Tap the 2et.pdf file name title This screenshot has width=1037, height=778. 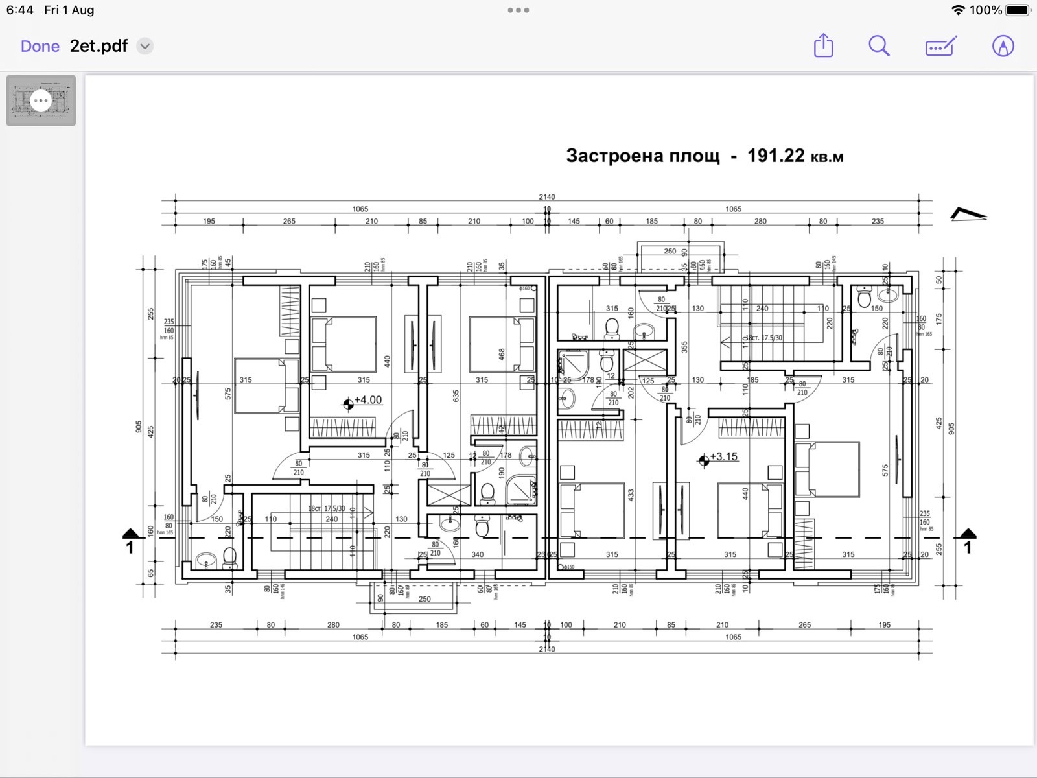point(99,46)
